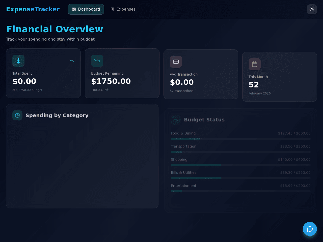Click the pie chart icon beside Spending by Category
The image size is (323, 242).
coord(17,115)
